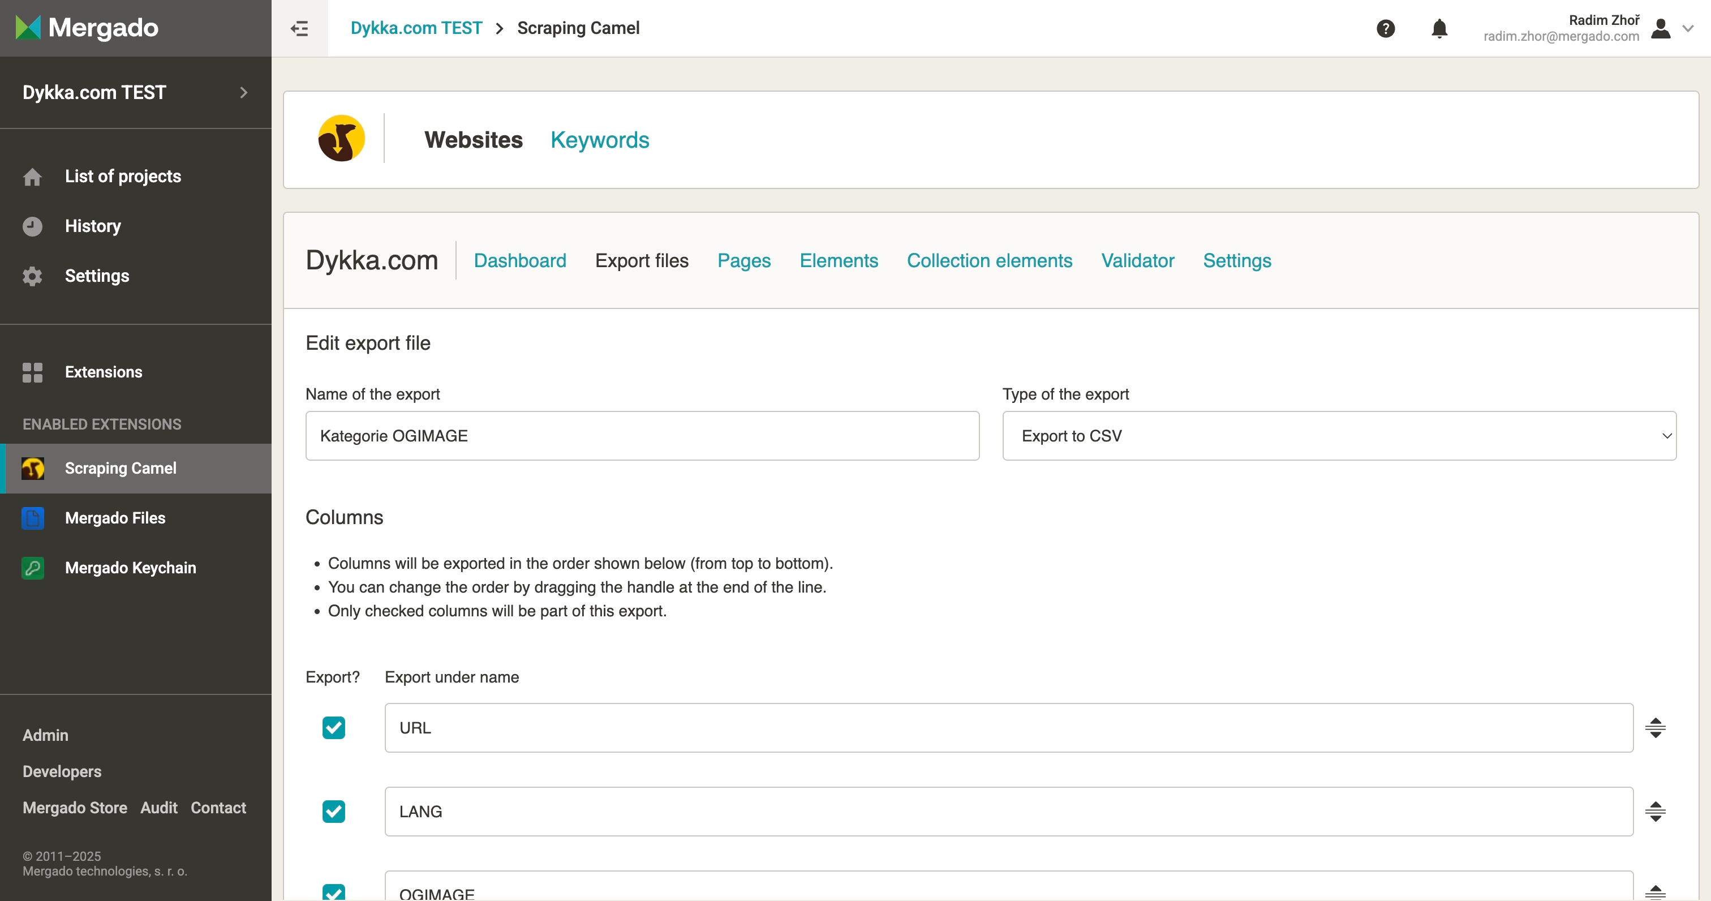This screenshot has width=1711, height=901.
Task: Open notifications bell icon
Action: [x=1439, y=28]
